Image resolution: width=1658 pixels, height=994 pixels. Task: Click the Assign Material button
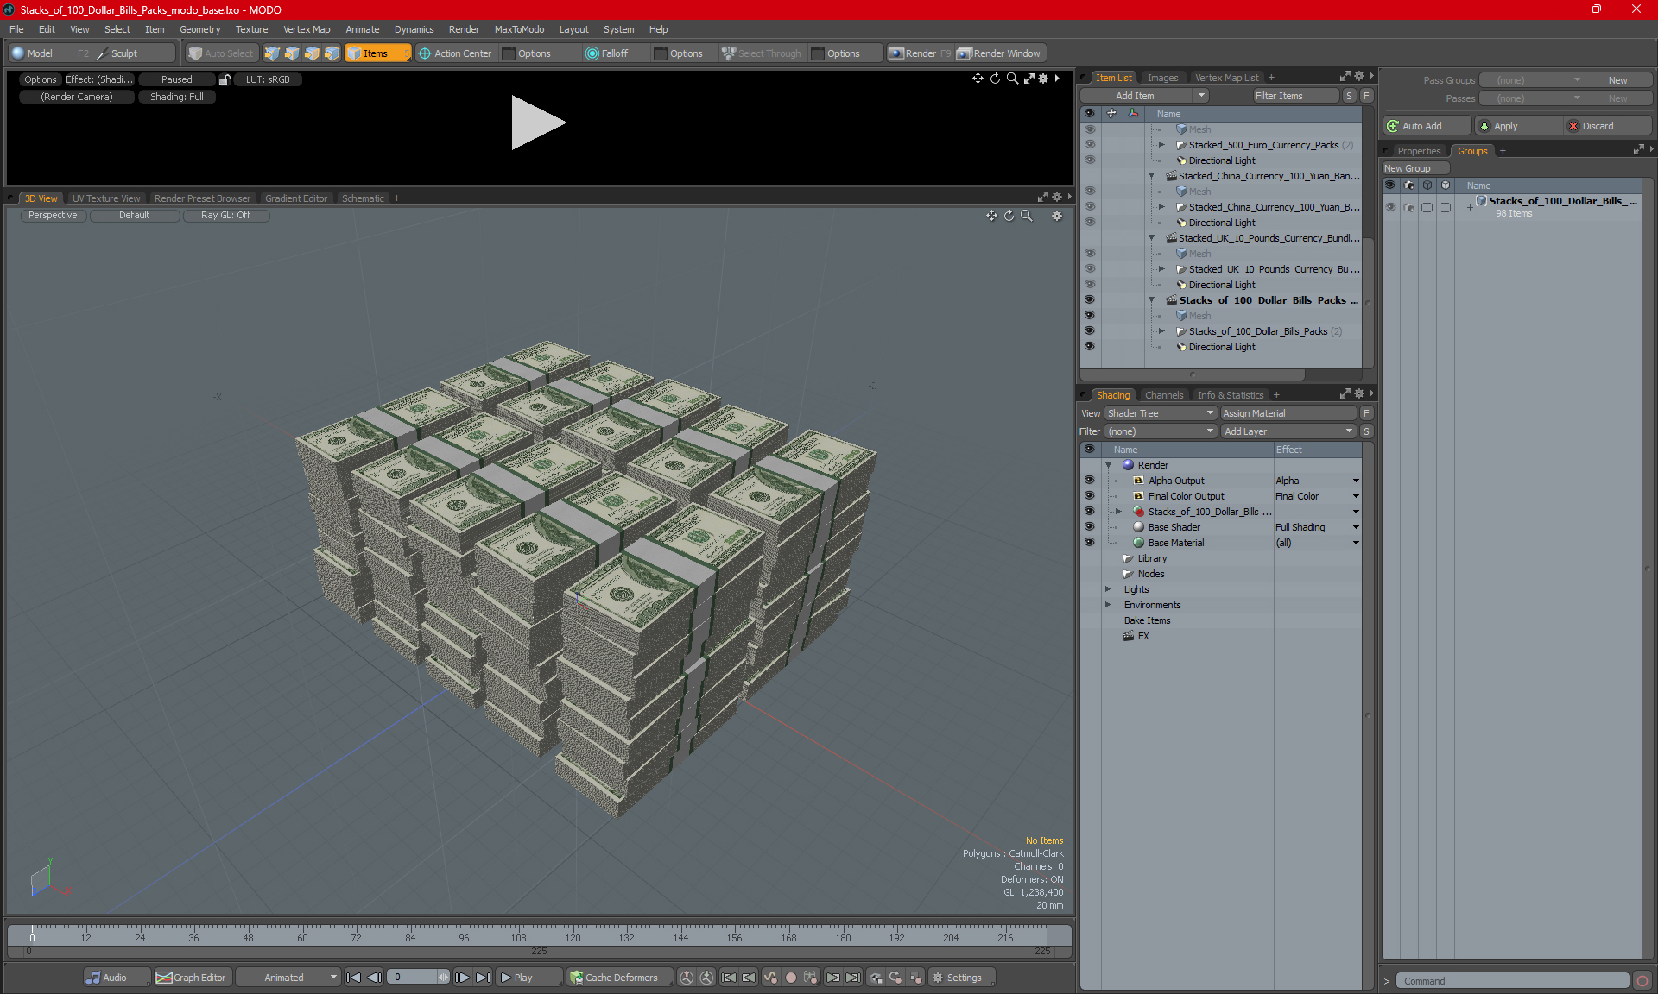point(1289,413)
